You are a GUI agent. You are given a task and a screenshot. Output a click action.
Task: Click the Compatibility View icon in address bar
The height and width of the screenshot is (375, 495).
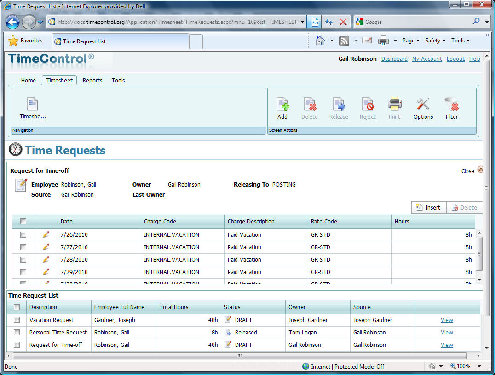315,22
